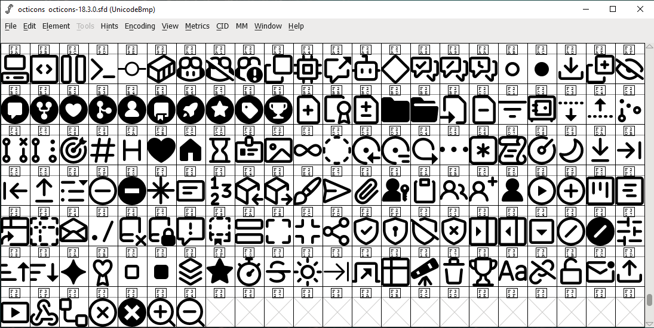Image resolution: width=654 pixels, height=328 pixels.
Task: Select the zoom-in magnifier glyph
Action: coord(161,312)
